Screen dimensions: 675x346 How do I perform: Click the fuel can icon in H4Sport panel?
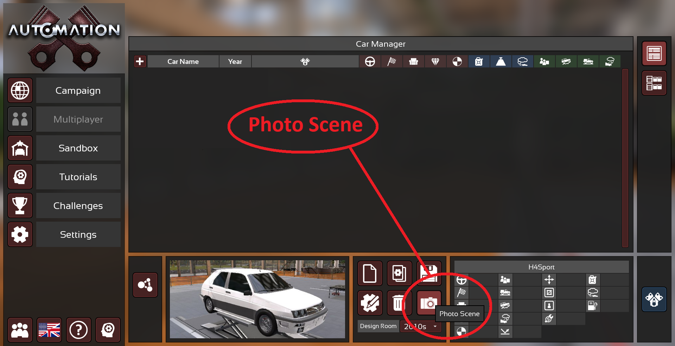(593, 280)
